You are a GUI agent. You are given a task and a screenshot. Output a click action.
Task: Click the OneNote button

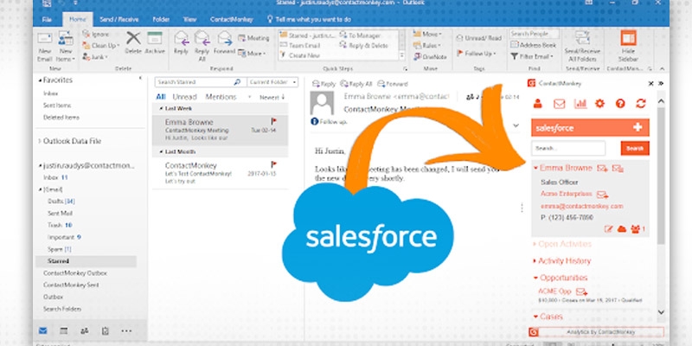pyautogui.click(x=430, y=57)
